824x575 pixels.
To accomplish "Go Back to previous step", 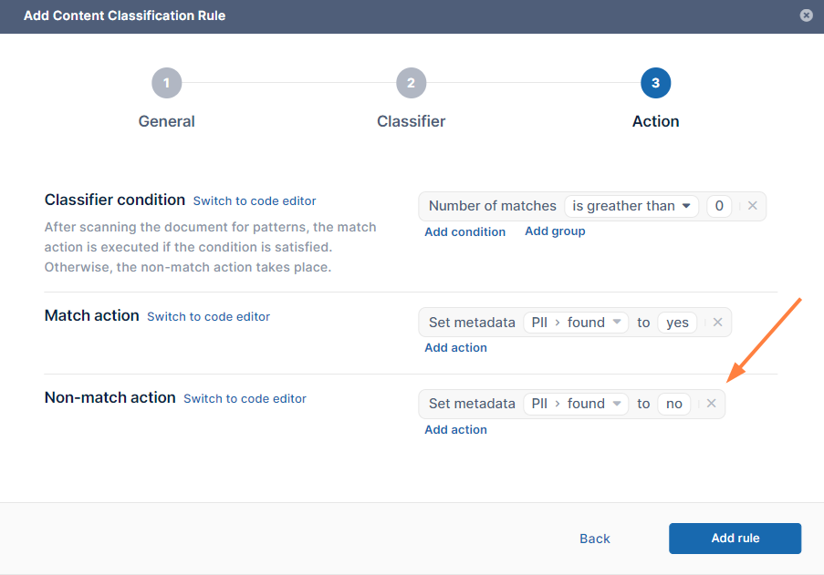I will click(x=594, y=539).
